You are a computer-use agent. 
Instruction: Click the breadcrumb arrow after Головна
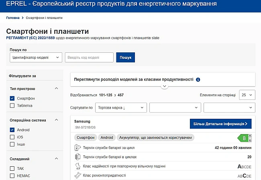(22, 18)
